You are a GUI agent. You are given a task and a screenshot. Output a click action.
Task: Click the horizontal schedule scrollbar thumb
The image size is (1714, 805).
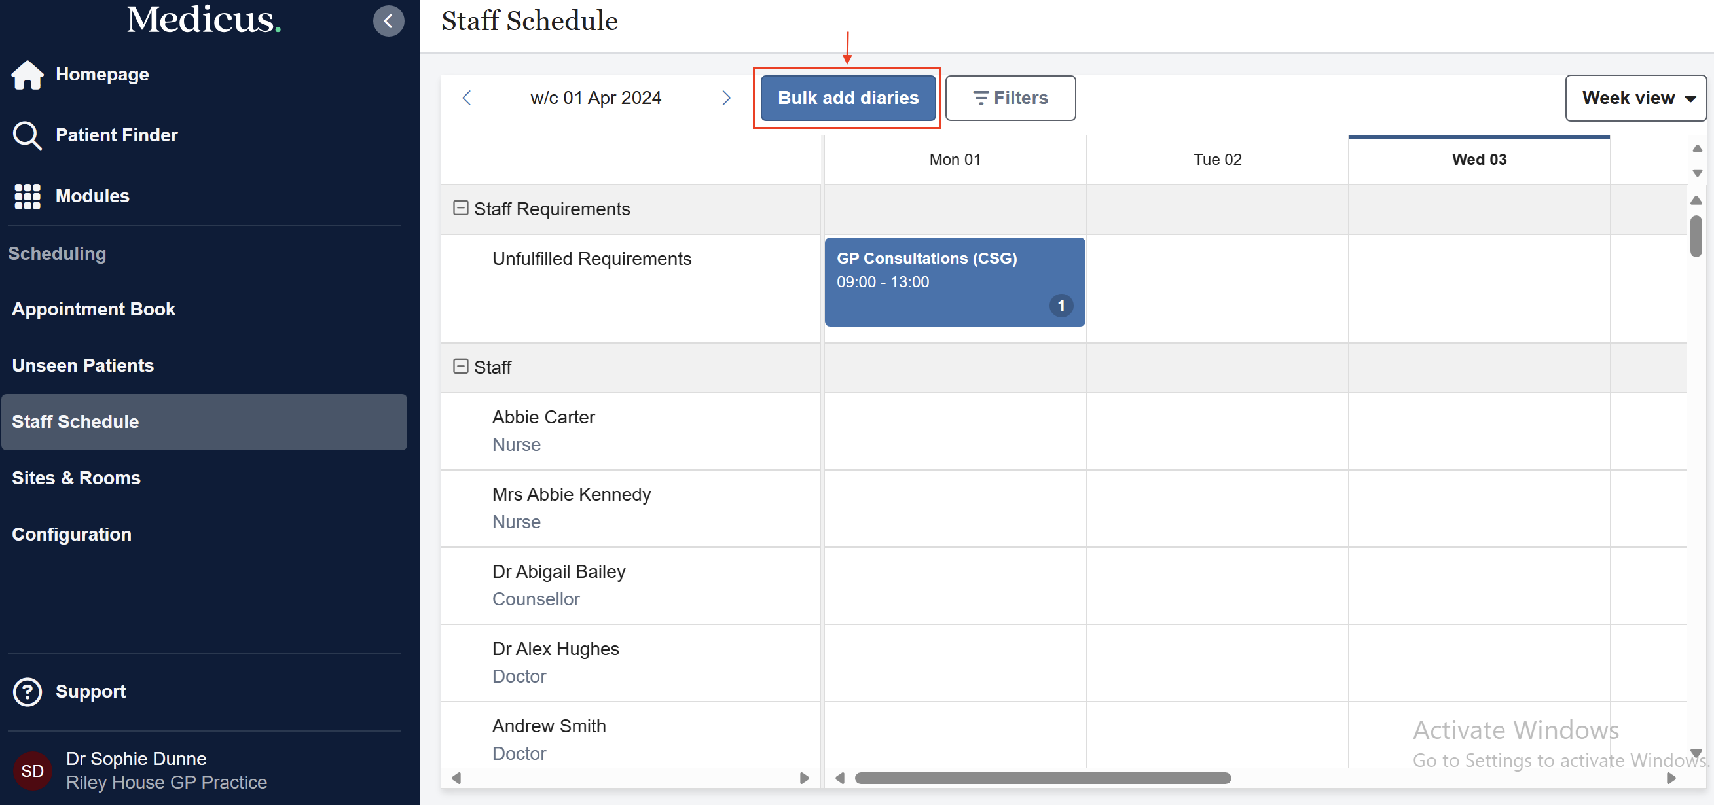click(1042, 778)
